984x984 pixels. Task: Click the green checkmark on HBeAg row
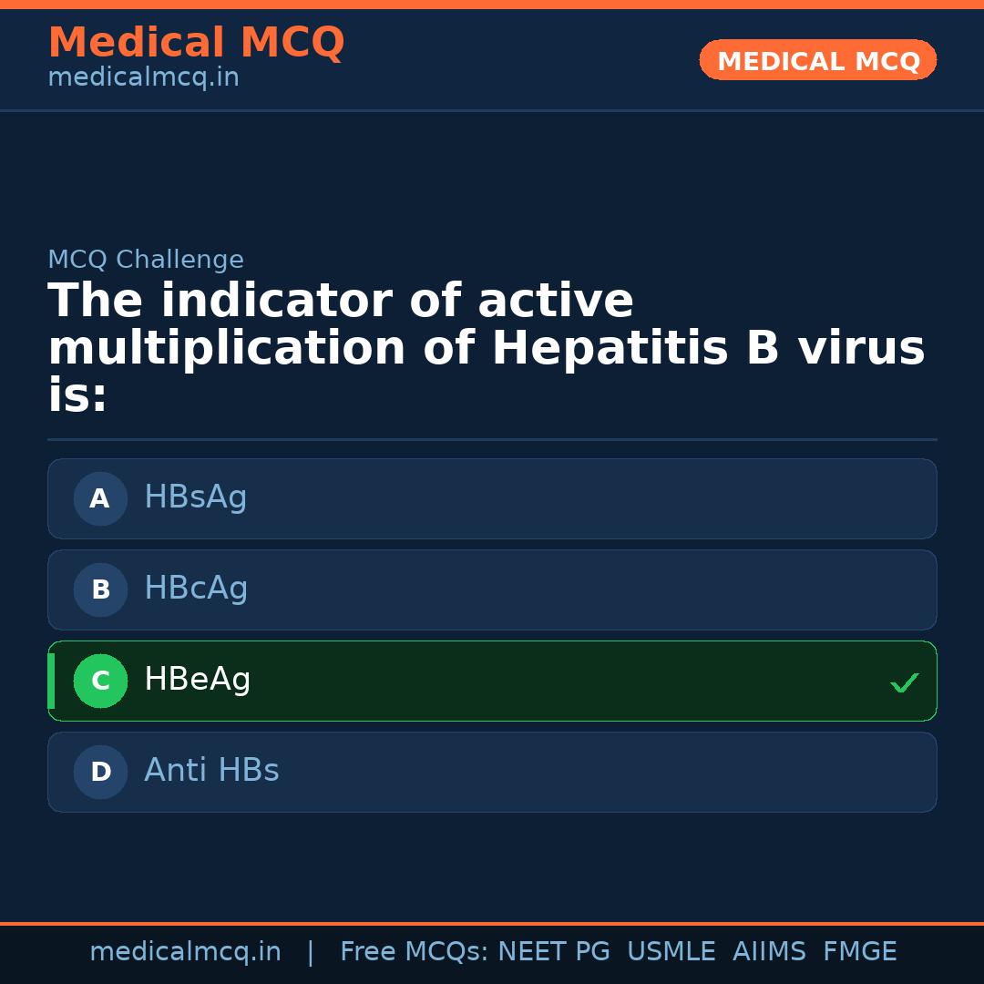[x=904, y=682]
